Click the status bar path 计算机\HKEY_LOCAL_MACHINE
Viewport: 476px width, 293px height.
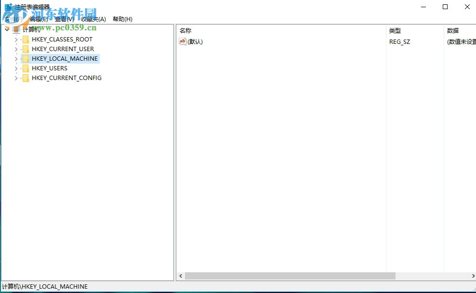tap(45, 286)
